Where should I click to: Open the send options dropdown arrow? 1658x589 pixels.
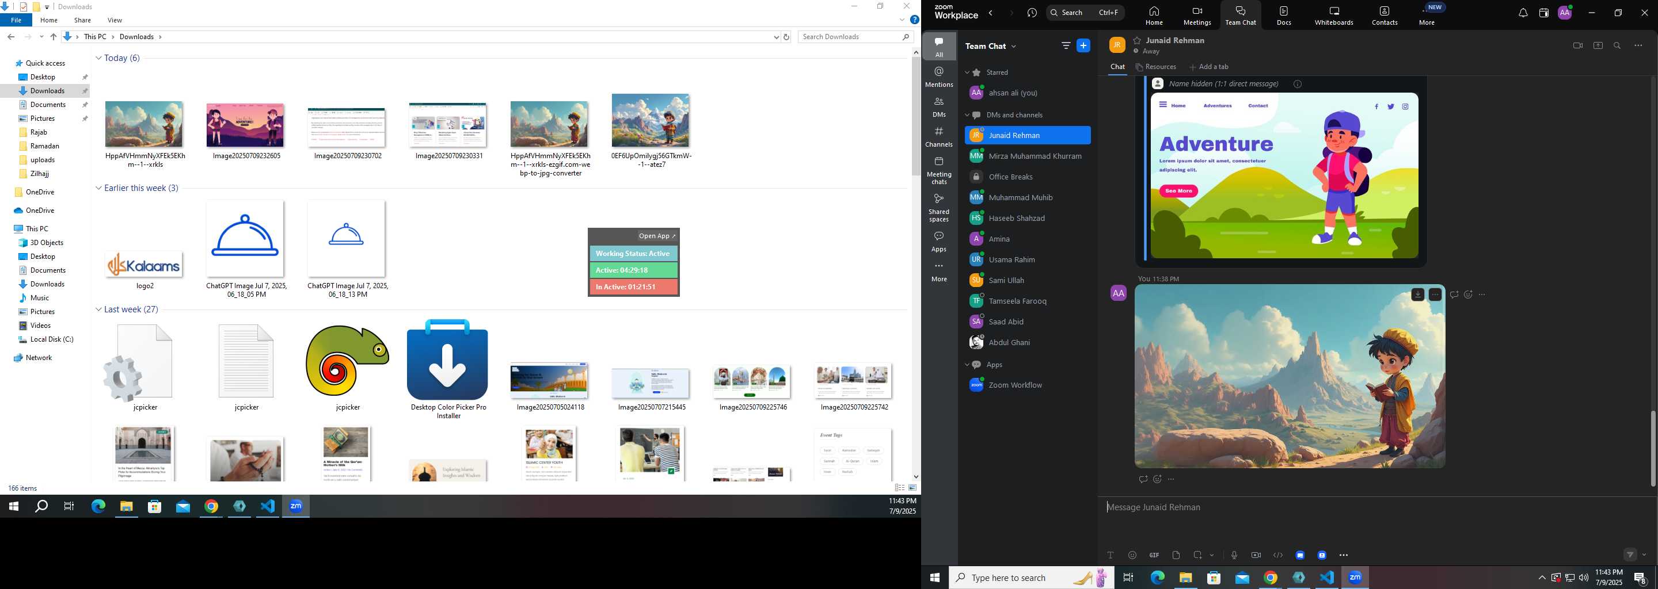point(1645,555)
